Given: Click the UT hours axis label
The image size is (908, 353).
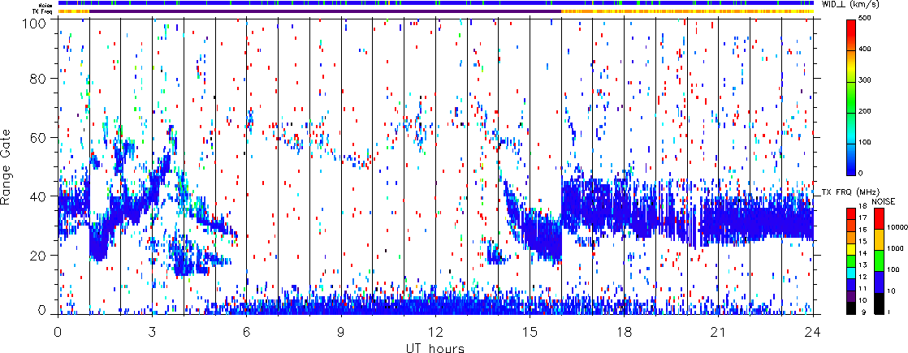Looking at the screenshot, I should coord(436,347).
